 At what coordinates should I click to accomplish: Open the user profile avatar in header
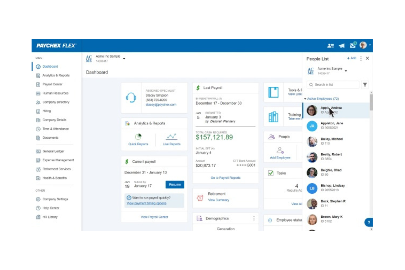(x=363, y=45)
